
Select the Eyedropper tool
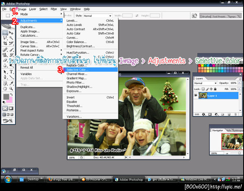point(11,83)
